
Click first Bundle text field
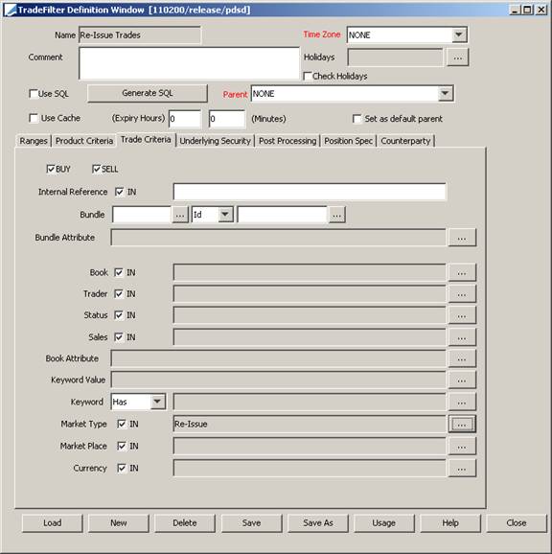(x=142, y=215)
